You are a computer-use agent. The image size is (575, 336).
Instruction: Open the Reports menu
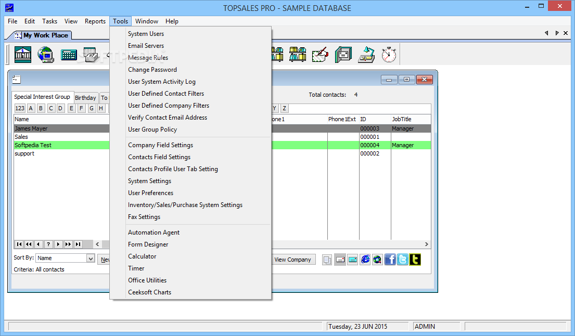tap(95, 21)
